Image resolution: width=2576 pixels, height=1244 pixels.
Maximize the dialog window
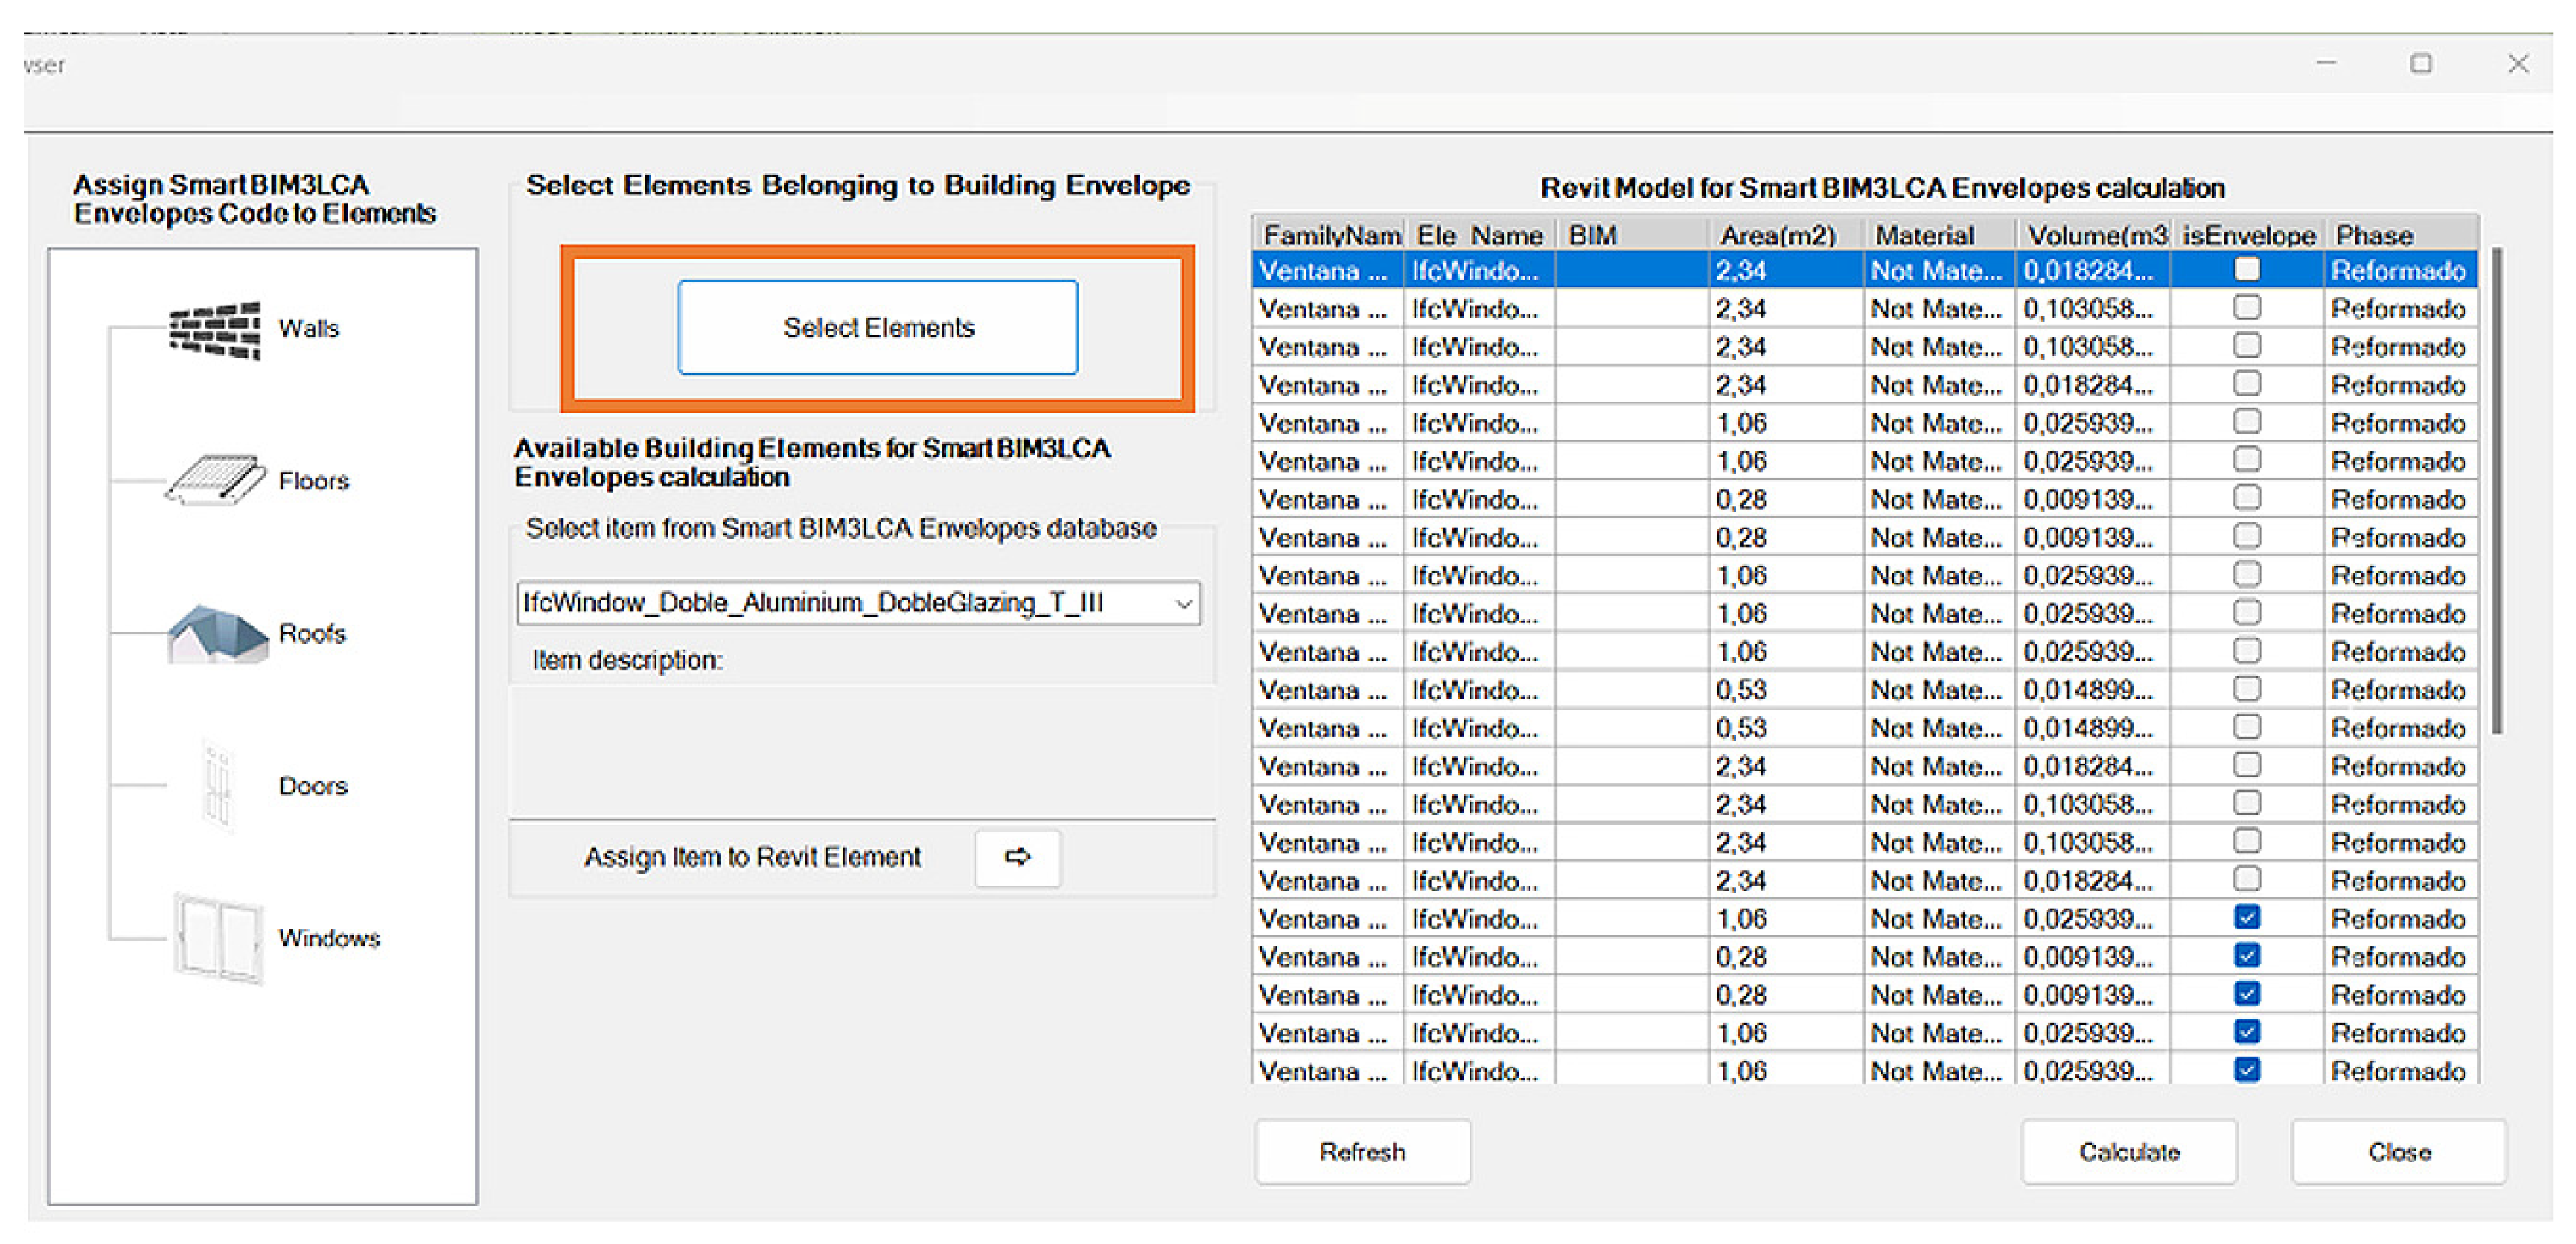coord(2421,64)
